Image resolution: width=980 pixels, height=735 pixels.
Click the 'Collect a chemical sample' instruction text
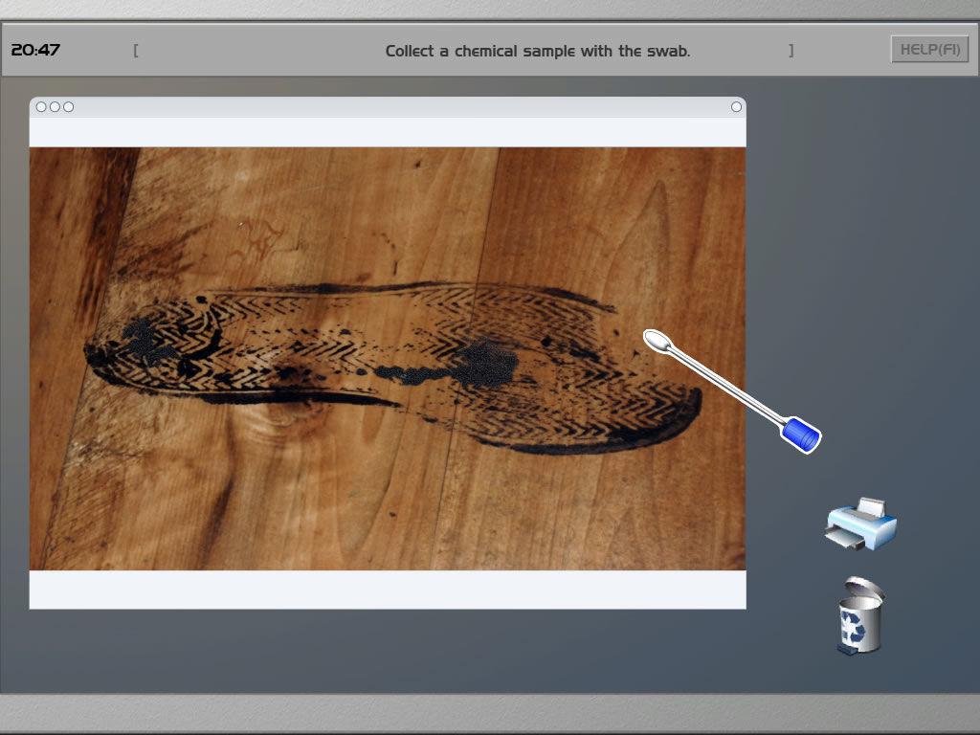click(538, 52)
